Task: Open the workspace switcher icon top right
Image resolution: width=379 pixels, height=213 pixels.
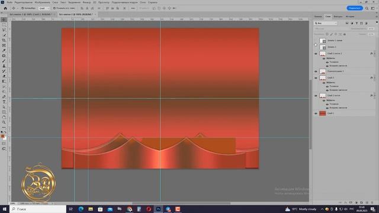Action: coord(373,8)
